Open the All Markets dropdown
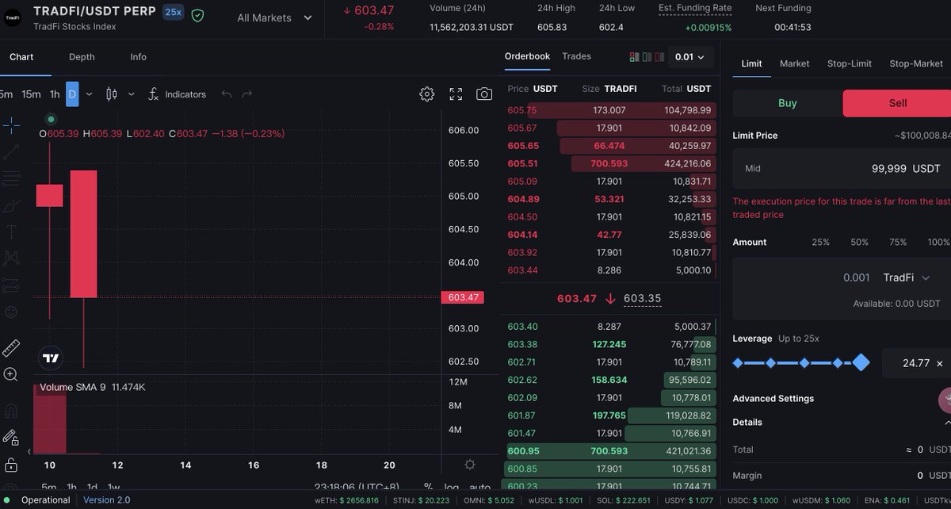The width and height of the screenshot is (951, 509). [274, 17]
